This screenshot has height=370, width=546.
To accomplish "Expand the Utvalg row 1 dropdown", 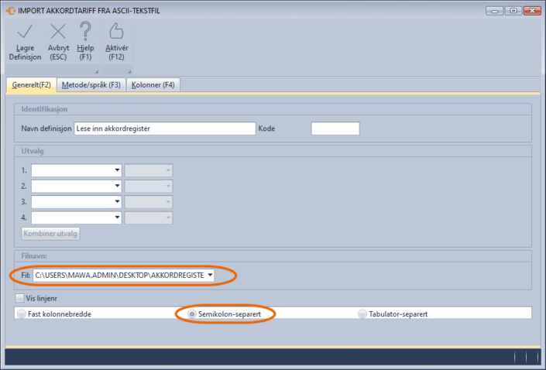I will click(117, 170).
